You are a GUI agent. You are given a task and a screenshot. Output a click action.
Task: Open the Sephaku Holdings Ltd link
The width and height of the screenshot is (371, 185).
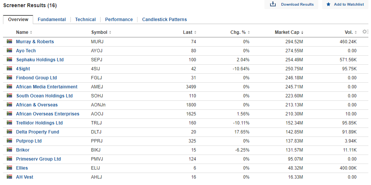coord(40,60)
